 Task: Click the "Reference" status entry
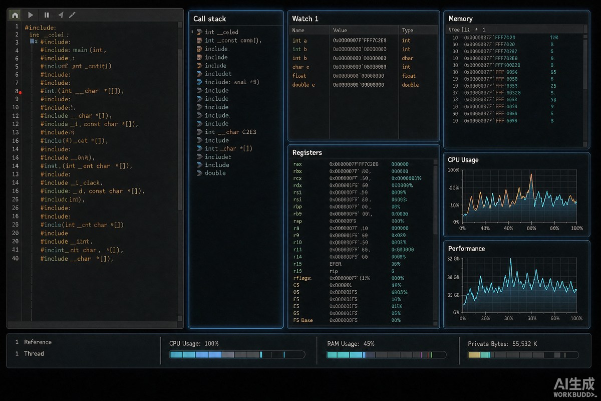tap(38, 342)
